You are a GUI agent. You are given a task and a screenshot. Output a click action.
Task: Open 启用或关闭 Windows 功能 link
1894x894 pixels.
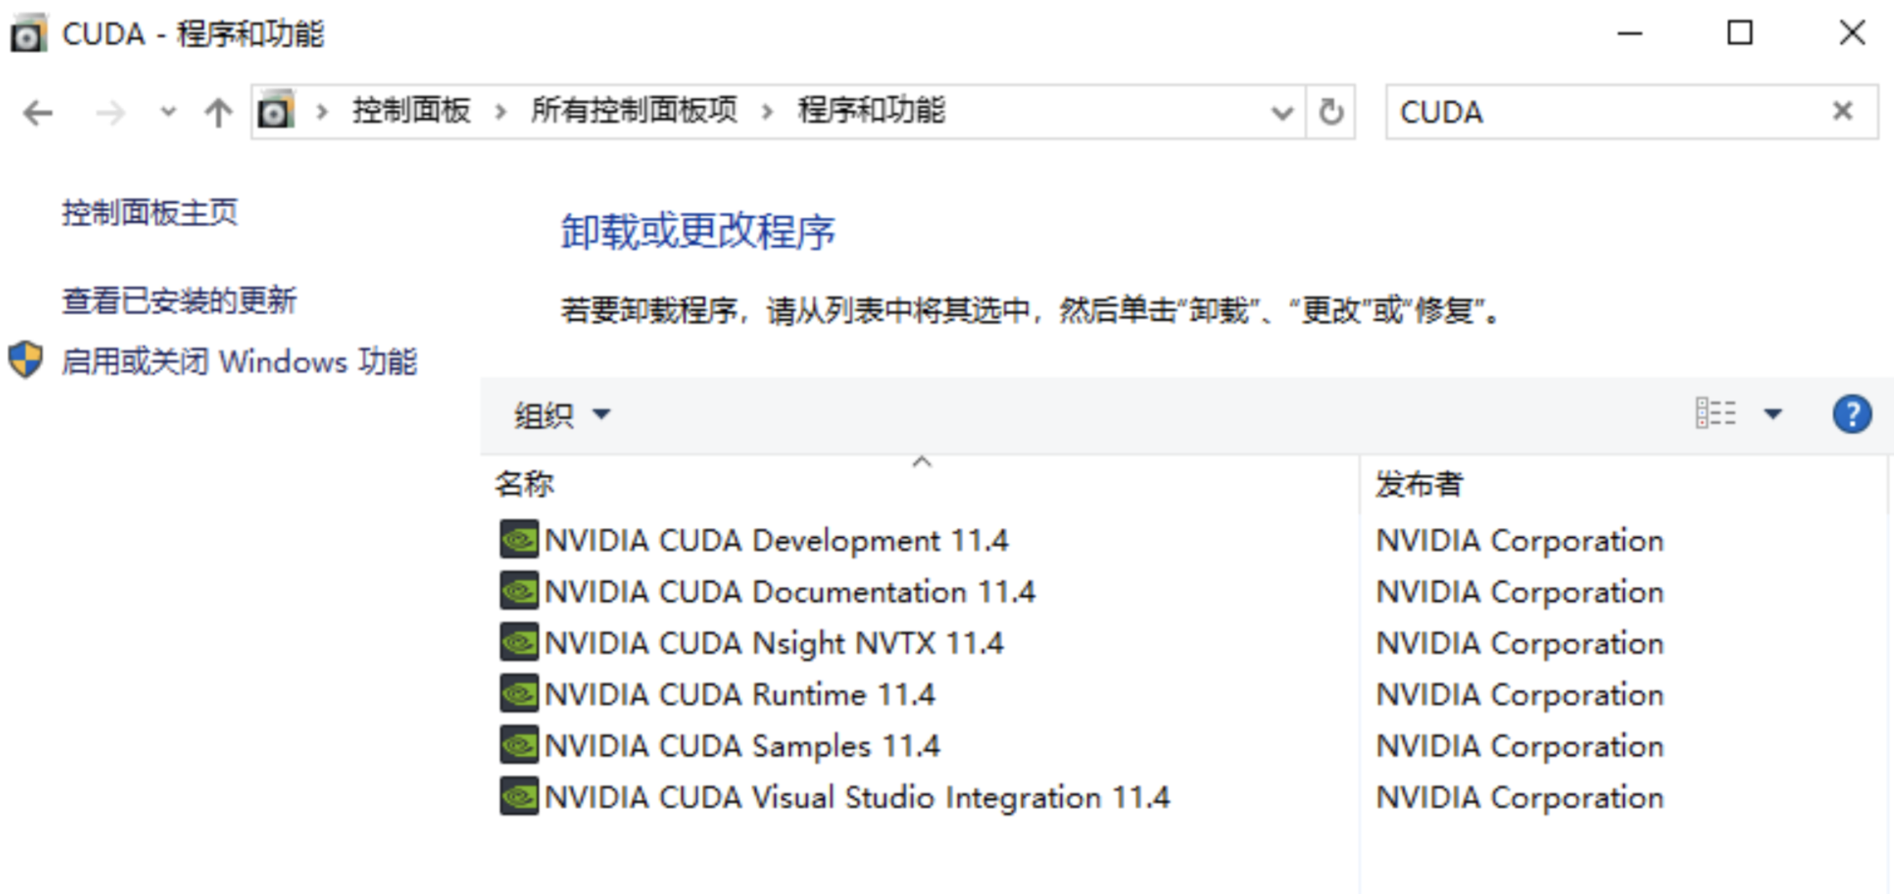coord(238,362)
